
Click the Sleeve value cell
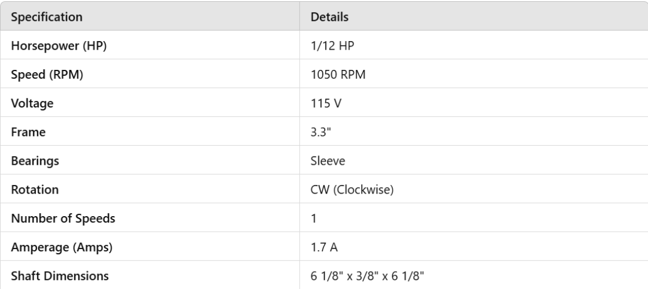pyautogui.click(x=328, y=161)
